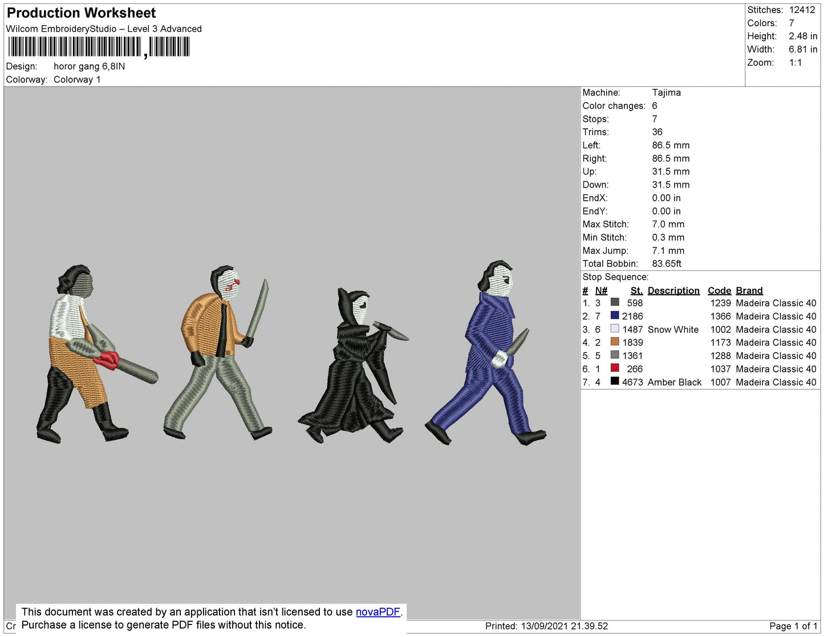This screenshot has width=824, height=637.
Task: Click the 'Description' column header
Action: (x=673, y=290)
